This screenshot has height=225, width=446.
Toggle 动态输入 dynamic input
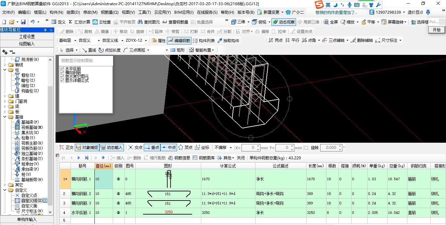coord(111,148)
